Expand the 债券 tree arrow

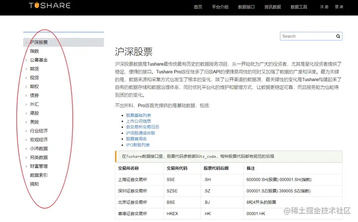[x=26, y=96]
